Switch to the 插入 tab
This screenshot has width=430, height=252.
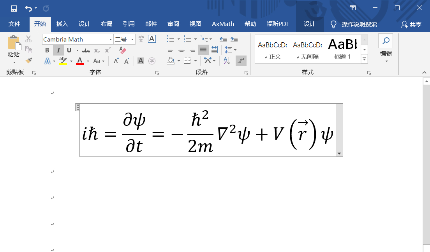pos(62,24)
